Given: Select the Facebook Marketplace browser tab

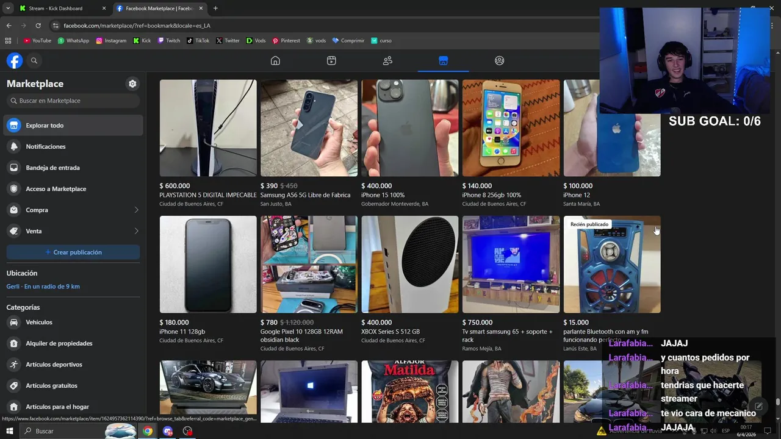Looking at the screenshot, I should [159, 9].
